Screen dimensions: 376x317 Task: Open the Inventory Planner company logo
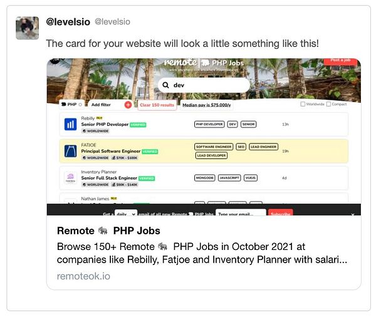point(70,178)
